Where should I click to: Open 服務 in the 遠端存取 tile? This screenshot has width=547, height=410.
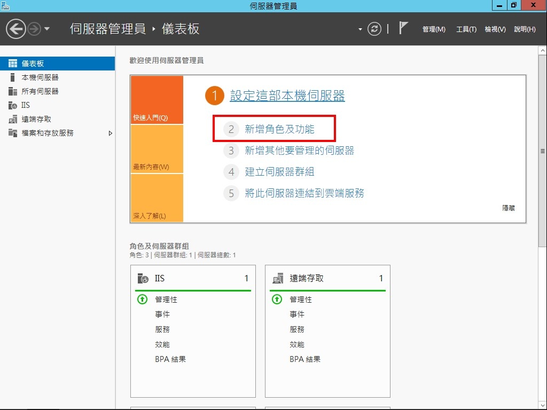(297, 329)
